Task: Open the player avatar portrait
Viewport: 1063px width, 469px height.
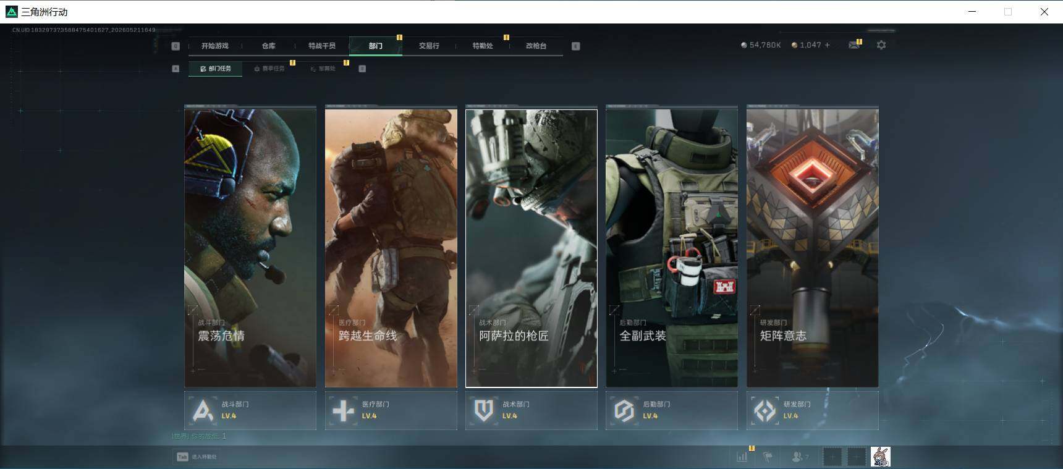Action: pyautogui.click(x=881, y=457)
